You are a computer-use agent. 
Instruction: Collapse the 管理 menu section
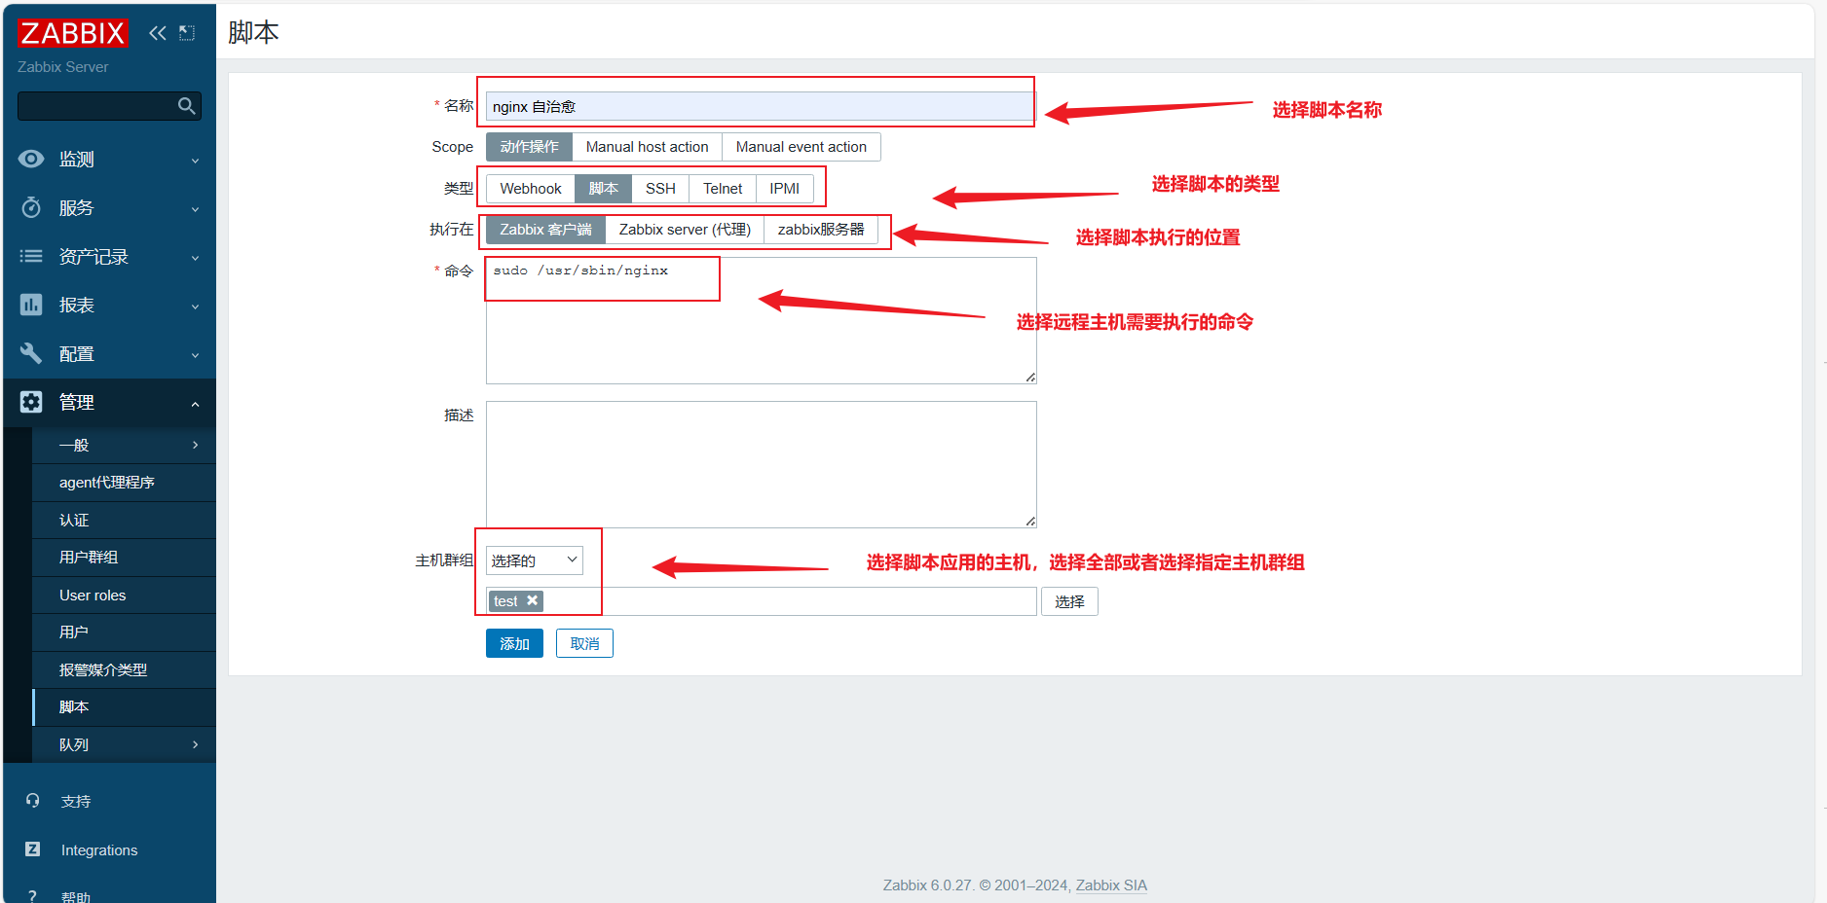[109, 403]
